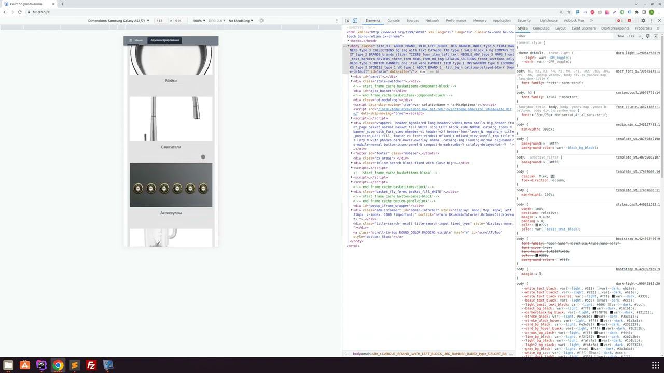
Task: Open the rendering emulations paintbrush icon
Action: point(648,36)
